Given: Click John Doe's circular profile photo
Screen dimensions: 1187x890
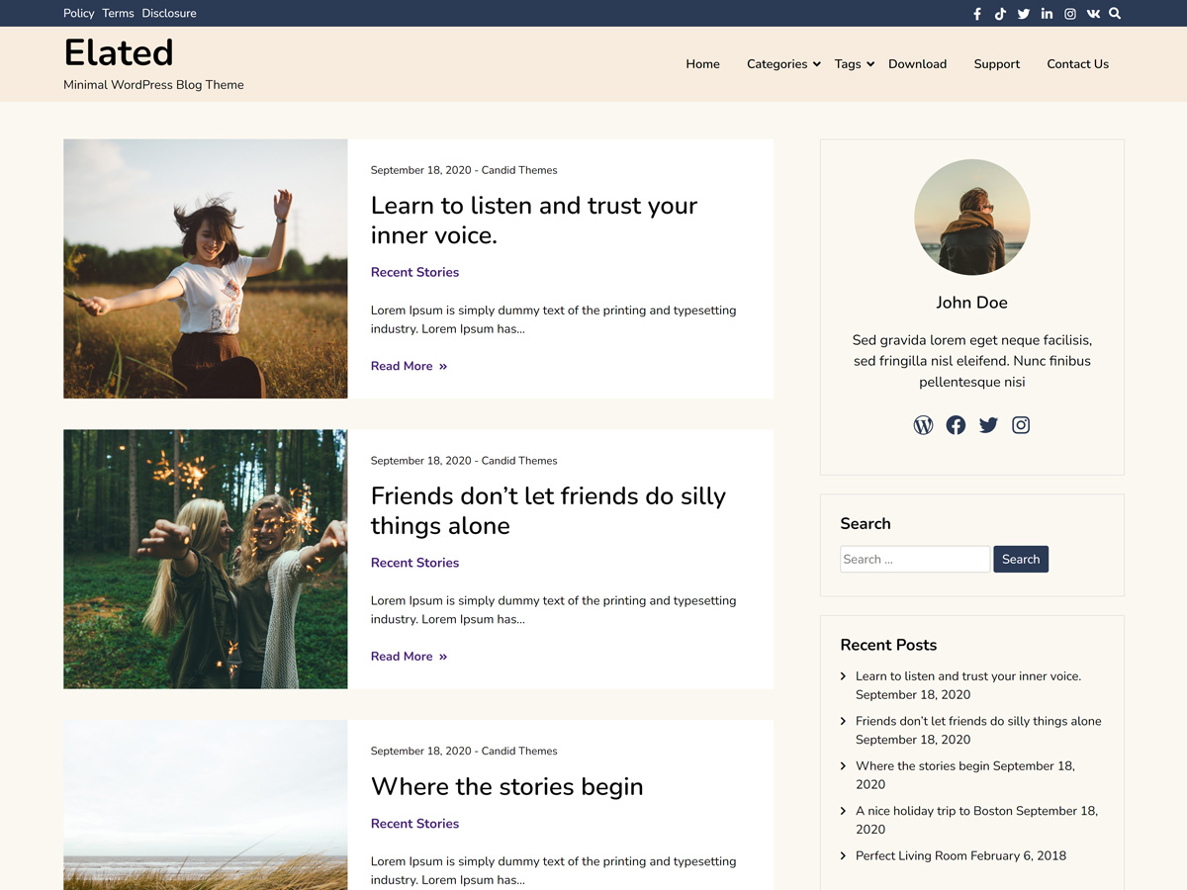Looking at the screenshot, I should point(971,217).
